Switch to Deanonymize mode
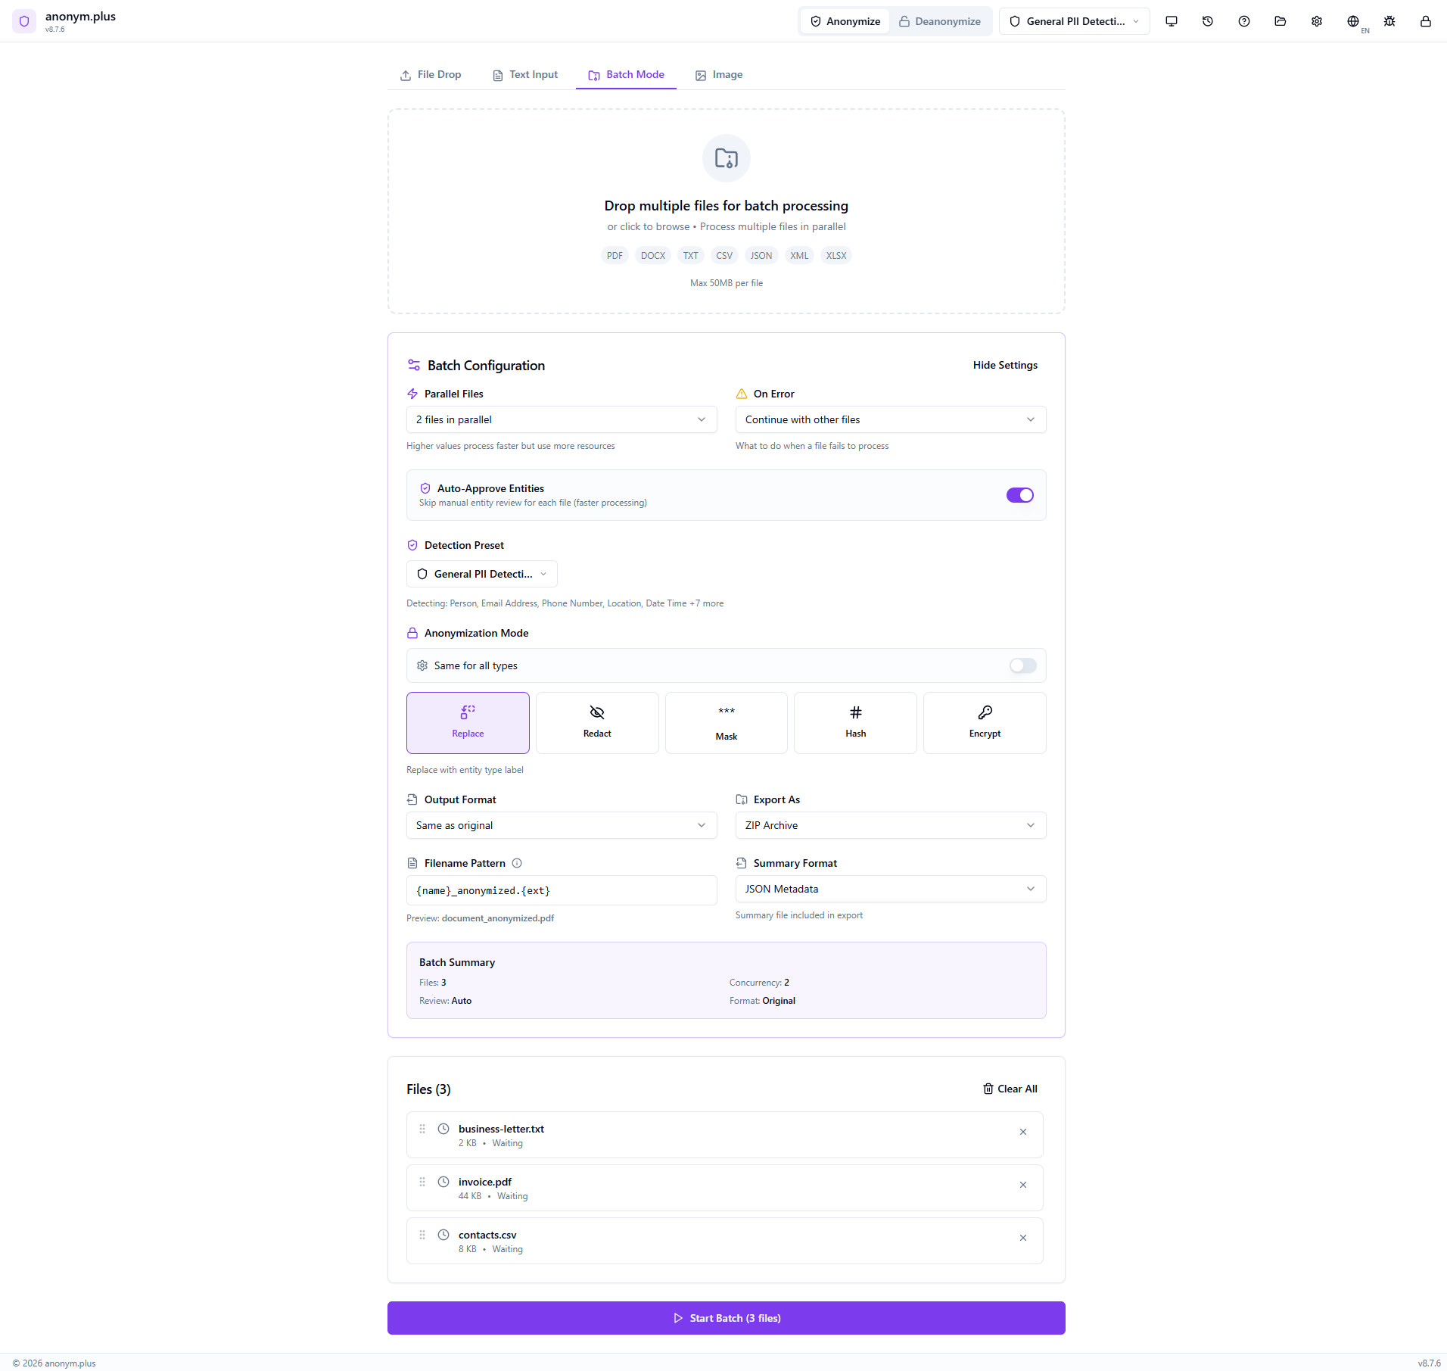Viewport: 1447px width, 1371px height. 940,20
